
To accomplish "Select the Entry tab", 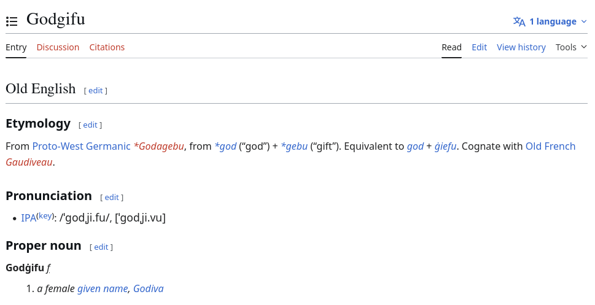I will [x=16, y=47].
